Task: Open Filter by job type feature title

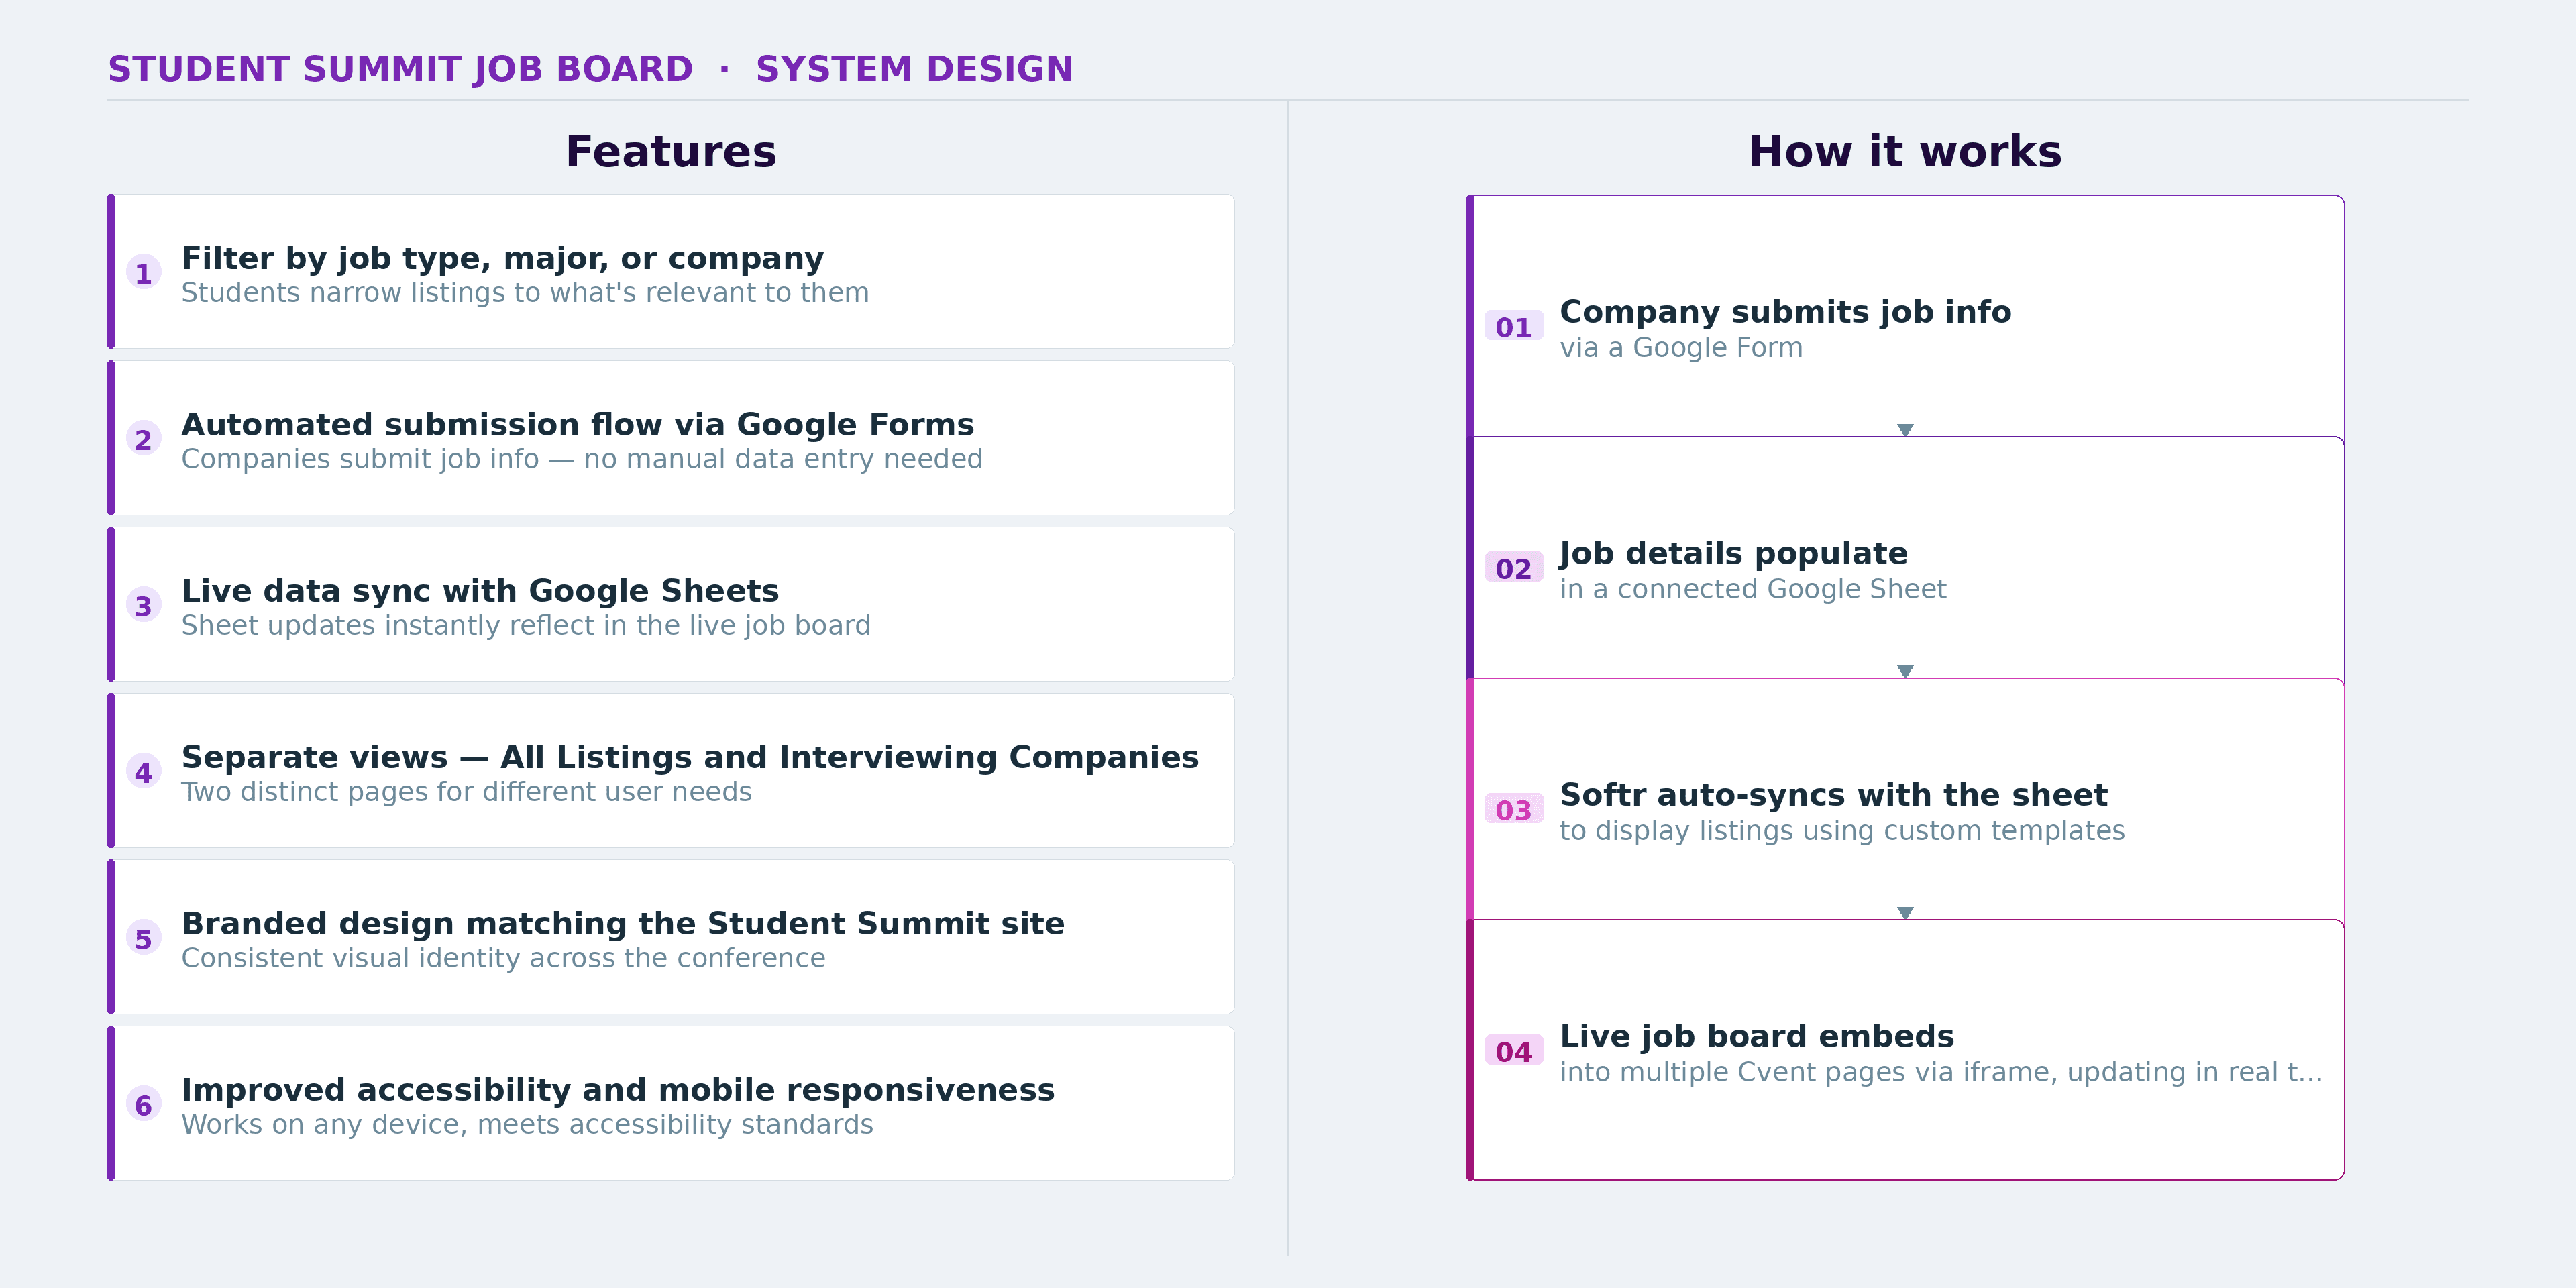Action: point(502,258)
